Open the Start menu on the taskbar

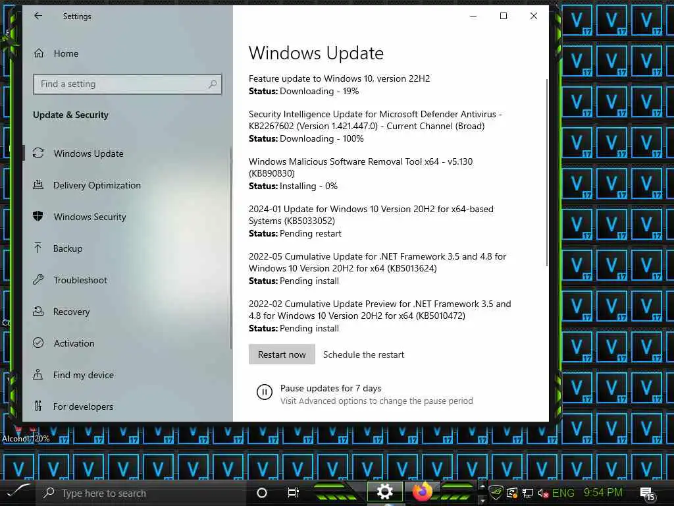click(x=18, y=493)
